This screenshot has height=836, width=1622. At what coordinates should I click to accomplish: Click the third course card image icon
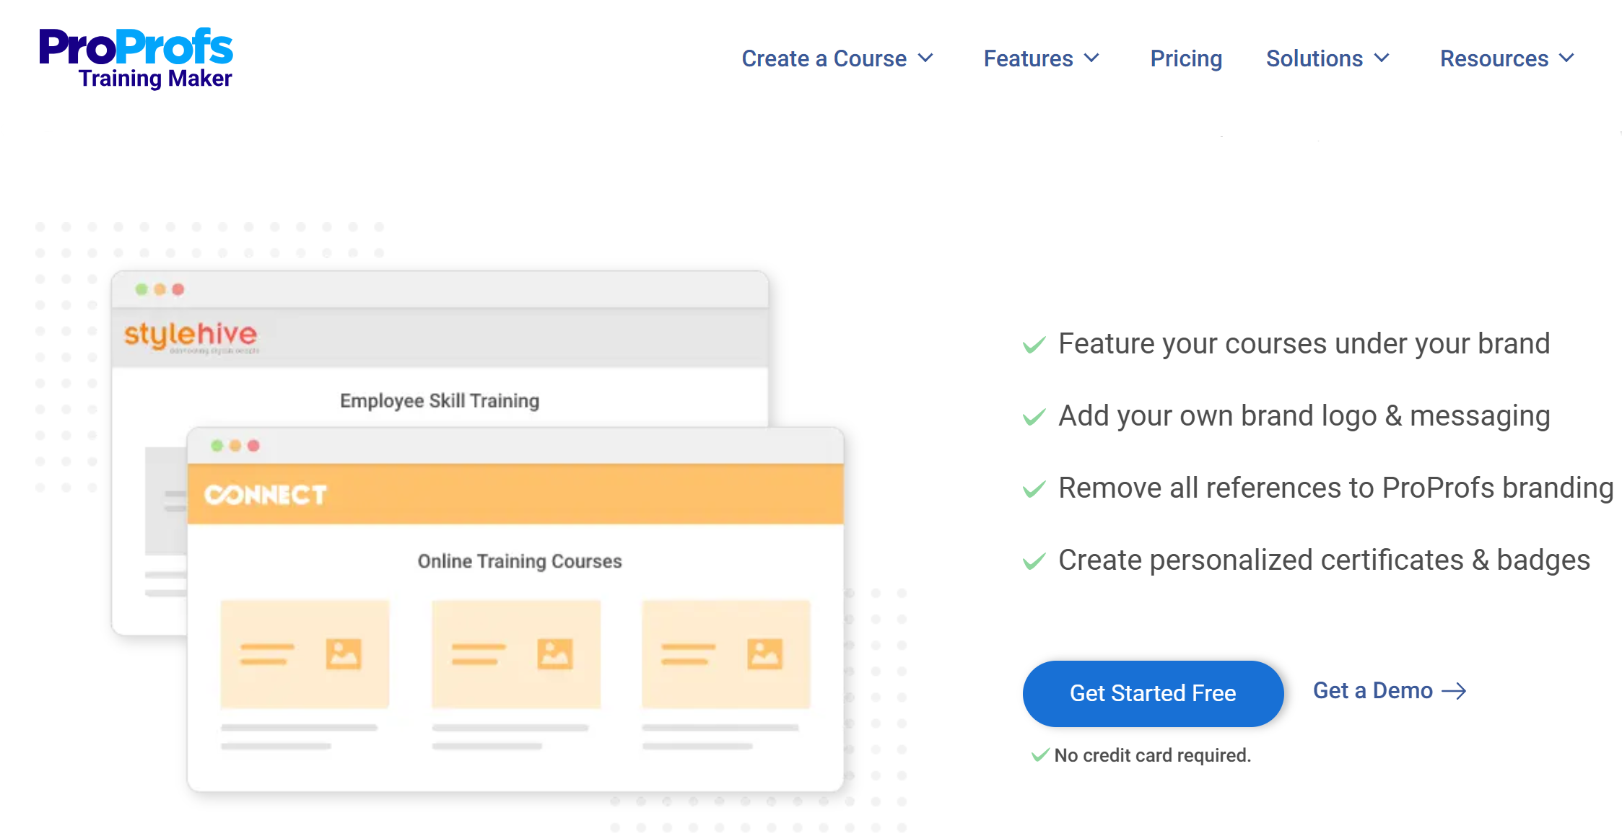tap(764, 654)
